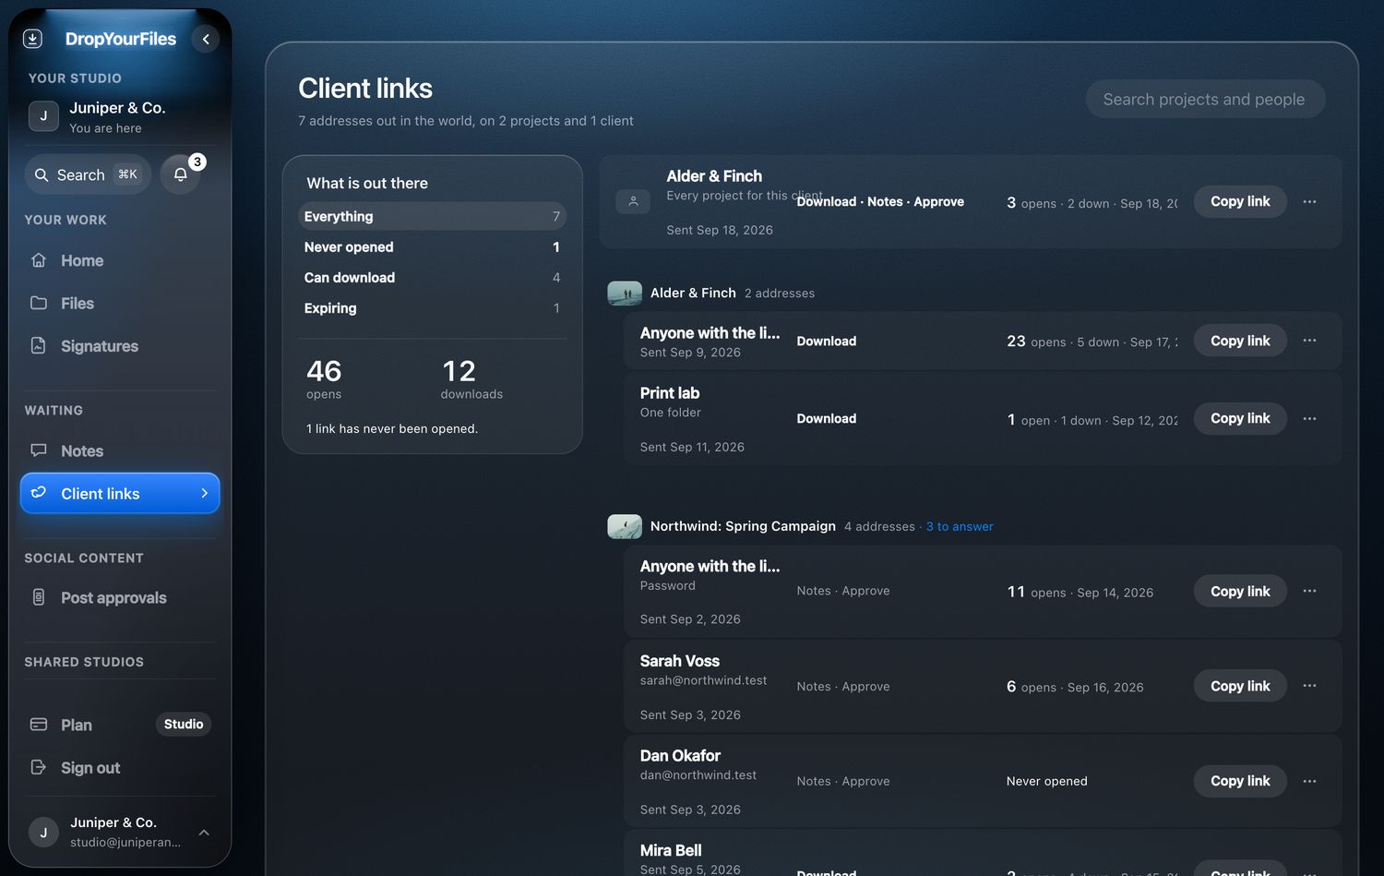
Task: Click the Northwind: Spring Campaign project title
Action: [743, 526]
